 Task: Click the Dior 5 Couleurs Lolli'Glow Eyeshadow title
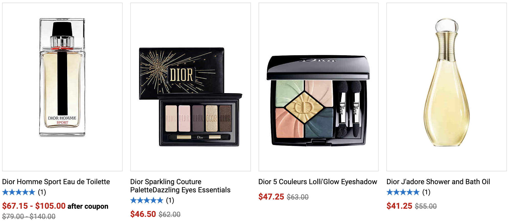318,182
